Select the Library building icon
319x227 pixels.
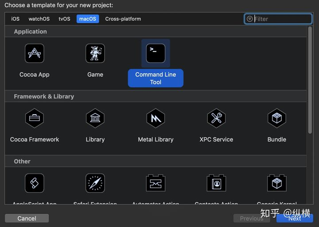tap(95, 118)
